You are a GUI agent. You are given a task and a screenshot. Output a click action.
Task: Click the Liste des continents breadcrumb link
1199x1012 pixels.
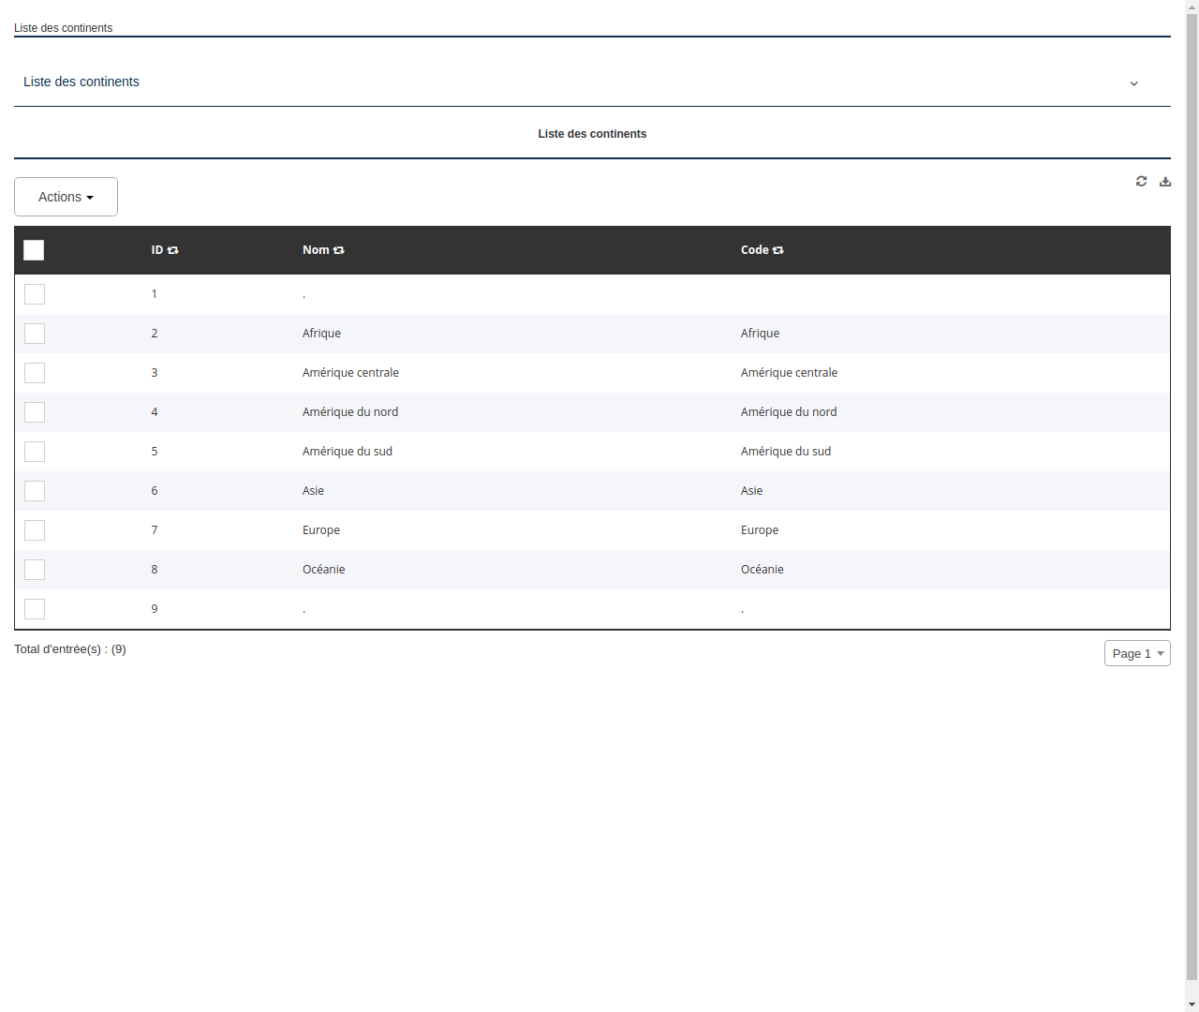[63, 28]
